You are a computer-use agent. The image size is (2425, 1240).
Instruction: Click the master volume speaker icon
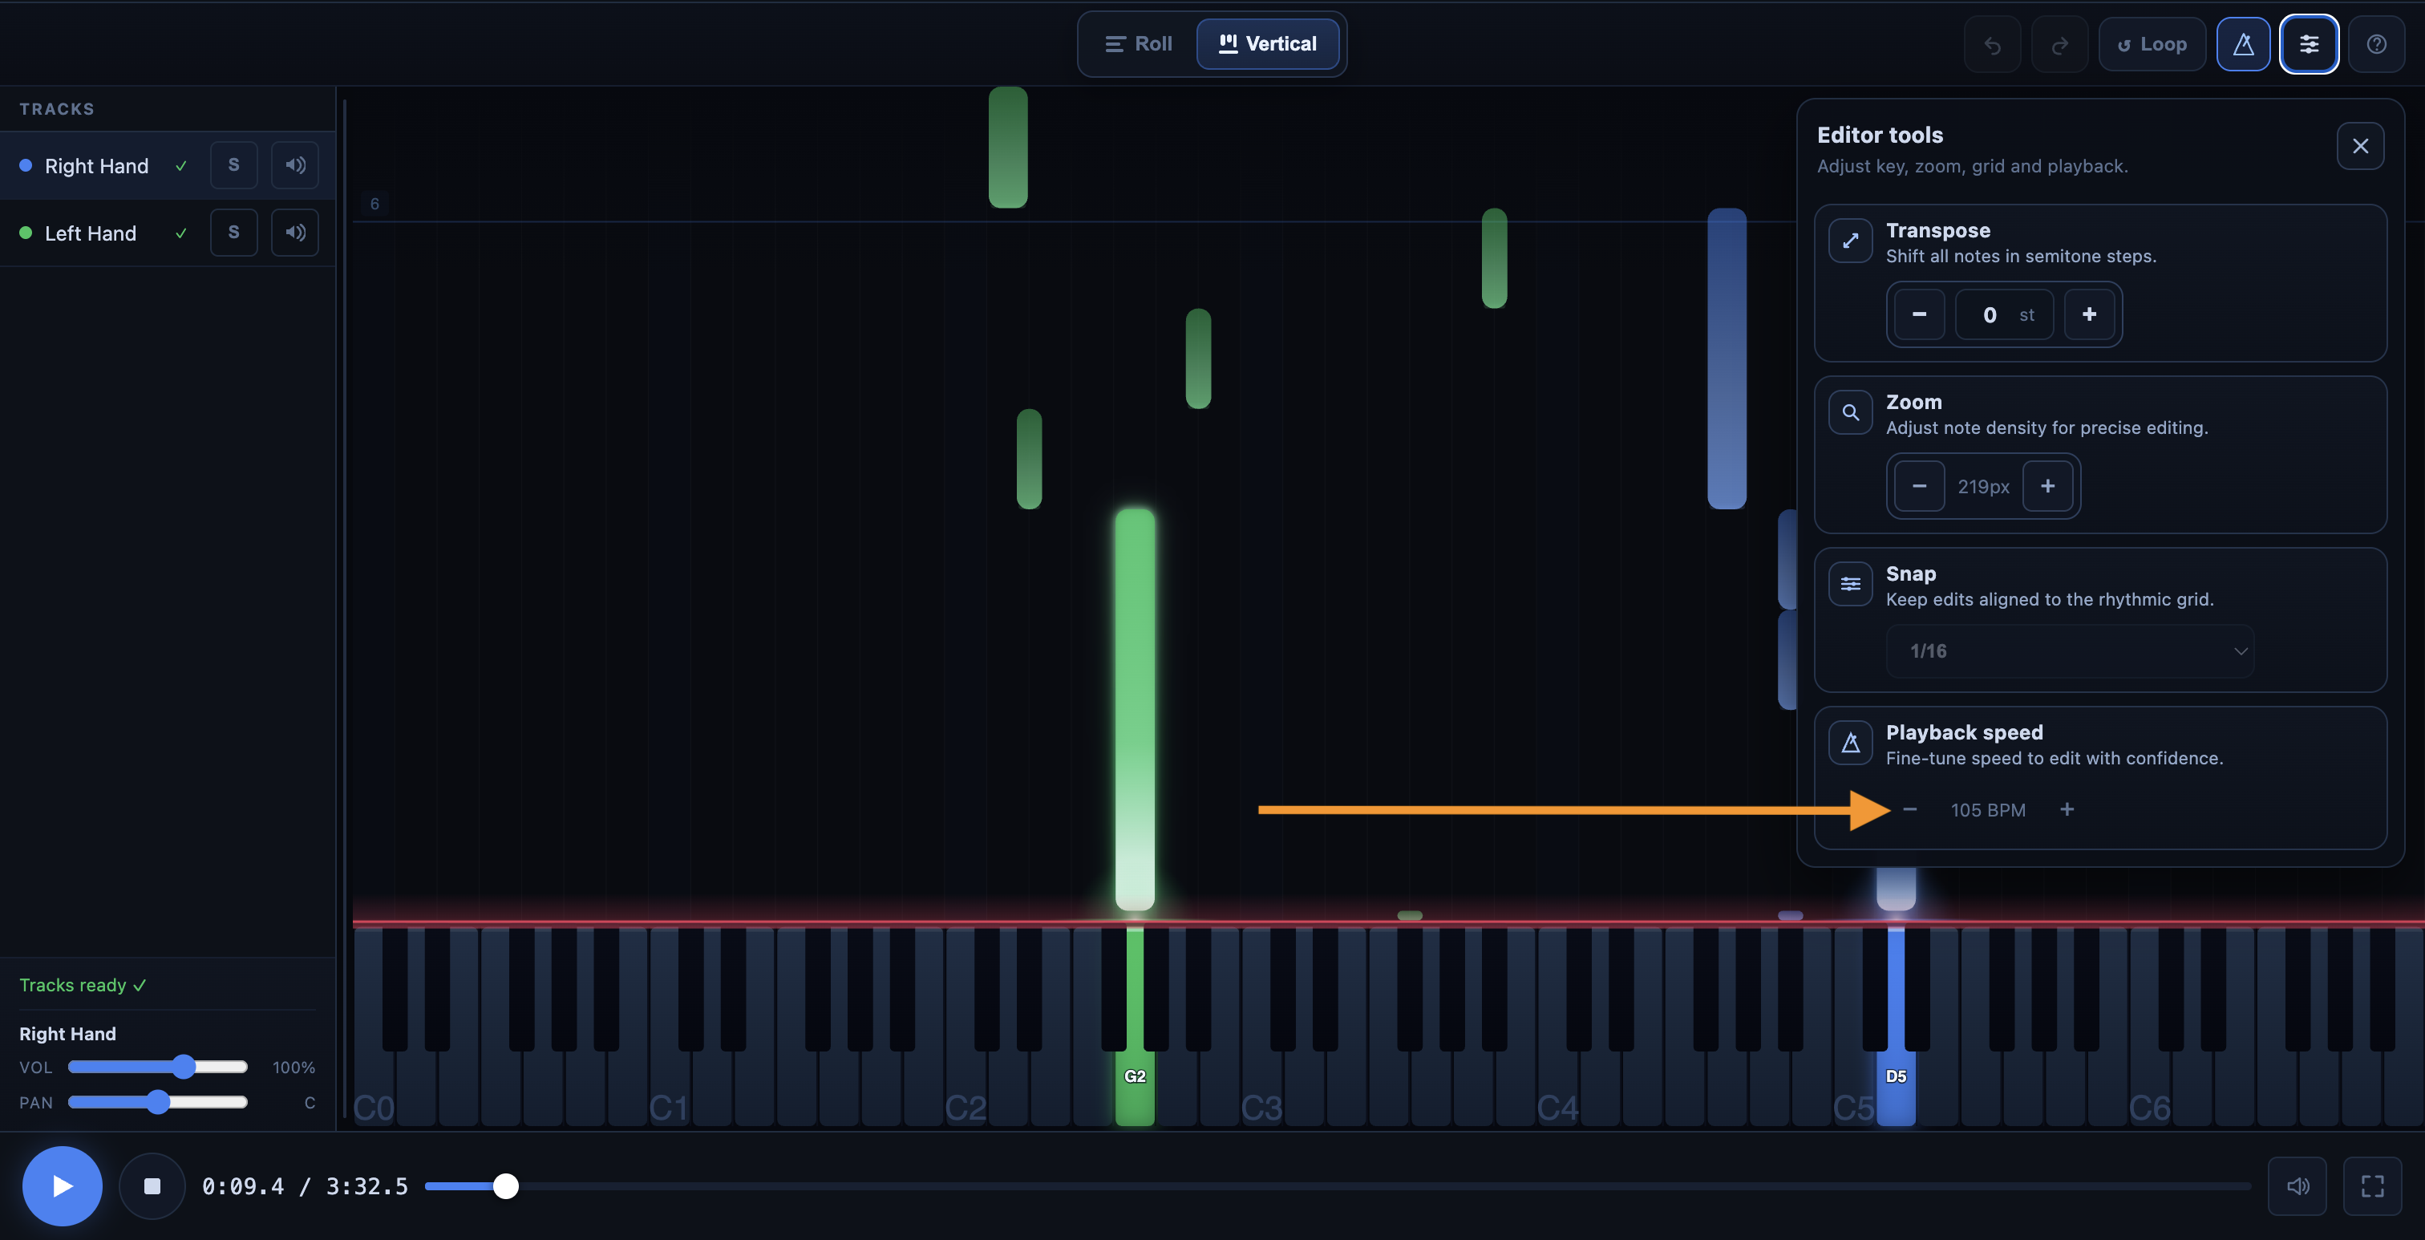(x=2297, y=1185)
